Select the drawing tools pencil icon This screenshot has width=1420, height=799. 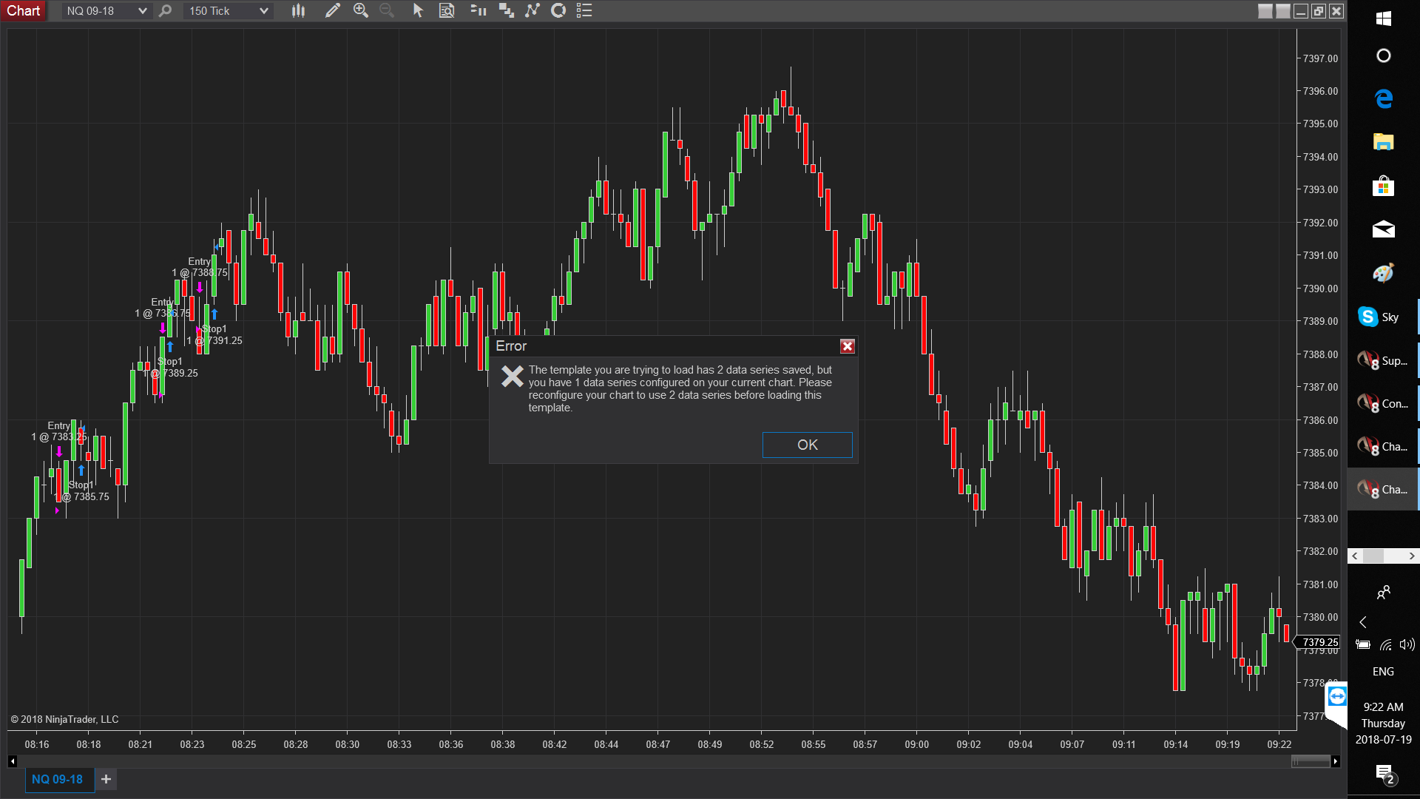click(332, 10)
